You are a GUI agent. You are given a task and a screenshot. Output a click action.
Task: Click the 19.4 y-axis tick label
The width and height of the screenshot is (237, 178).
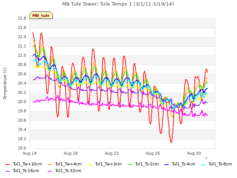click(x=22, y=130)
